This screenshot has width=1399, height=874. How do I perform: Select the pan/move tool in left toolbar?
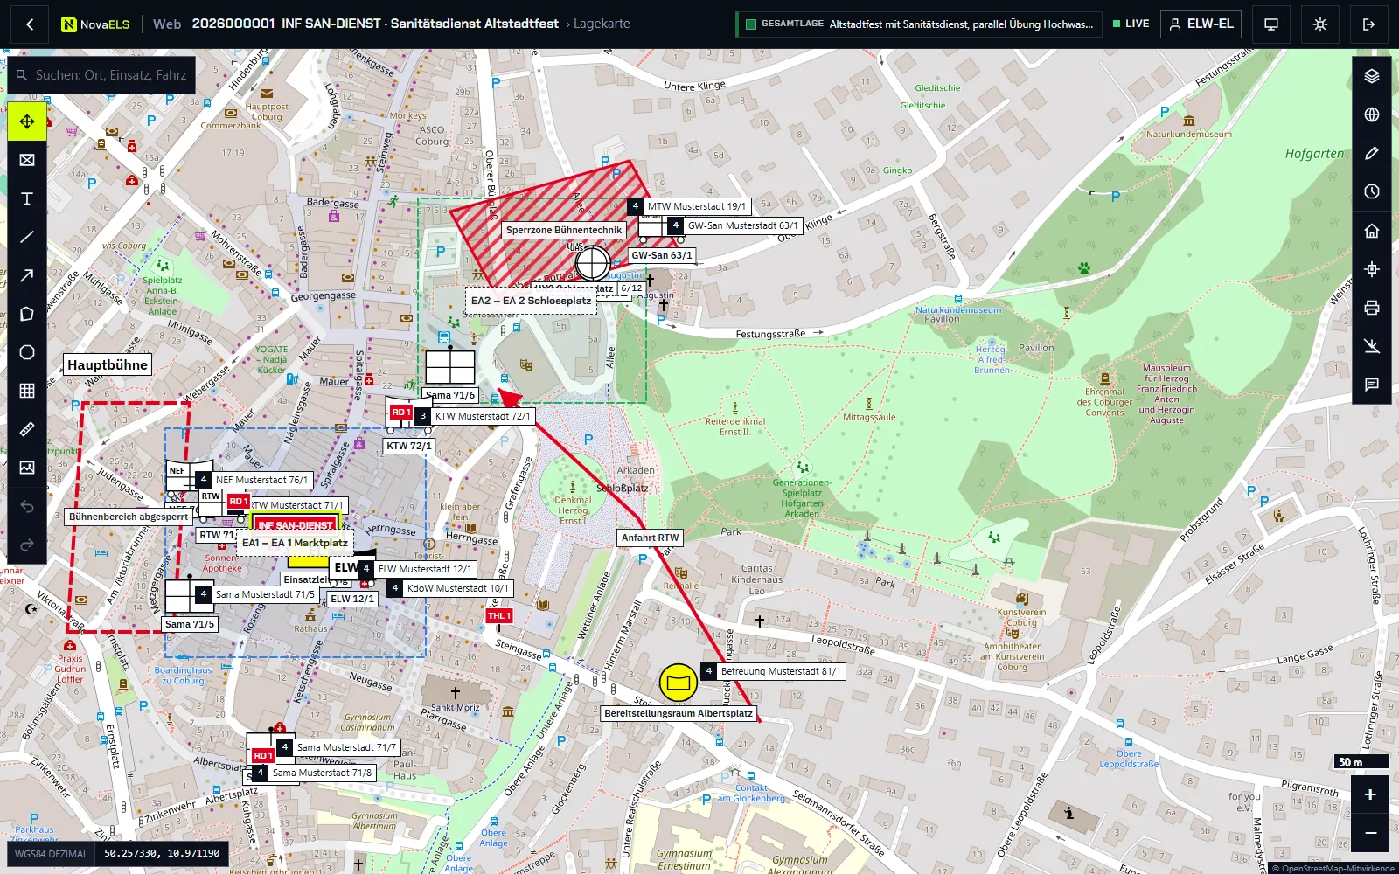(x=27, y=121)
